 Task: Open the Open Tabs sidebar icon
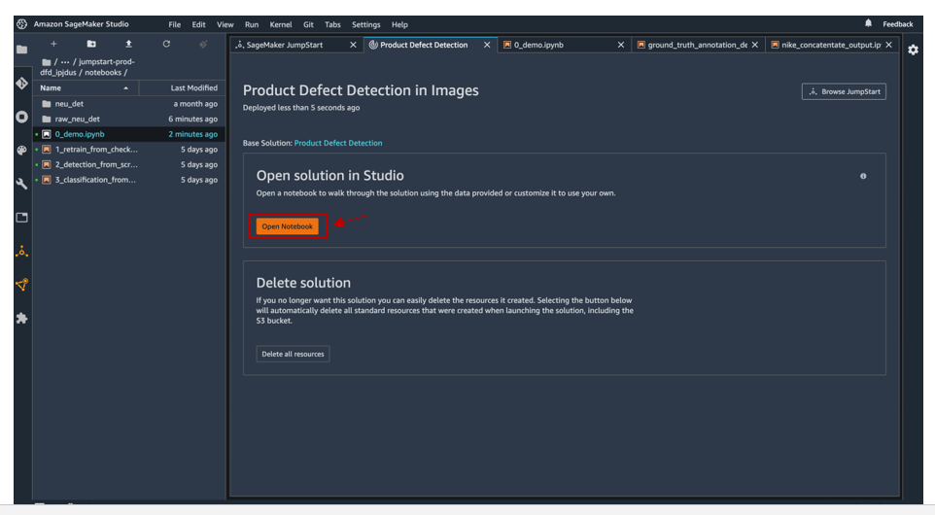click(22, 218)
